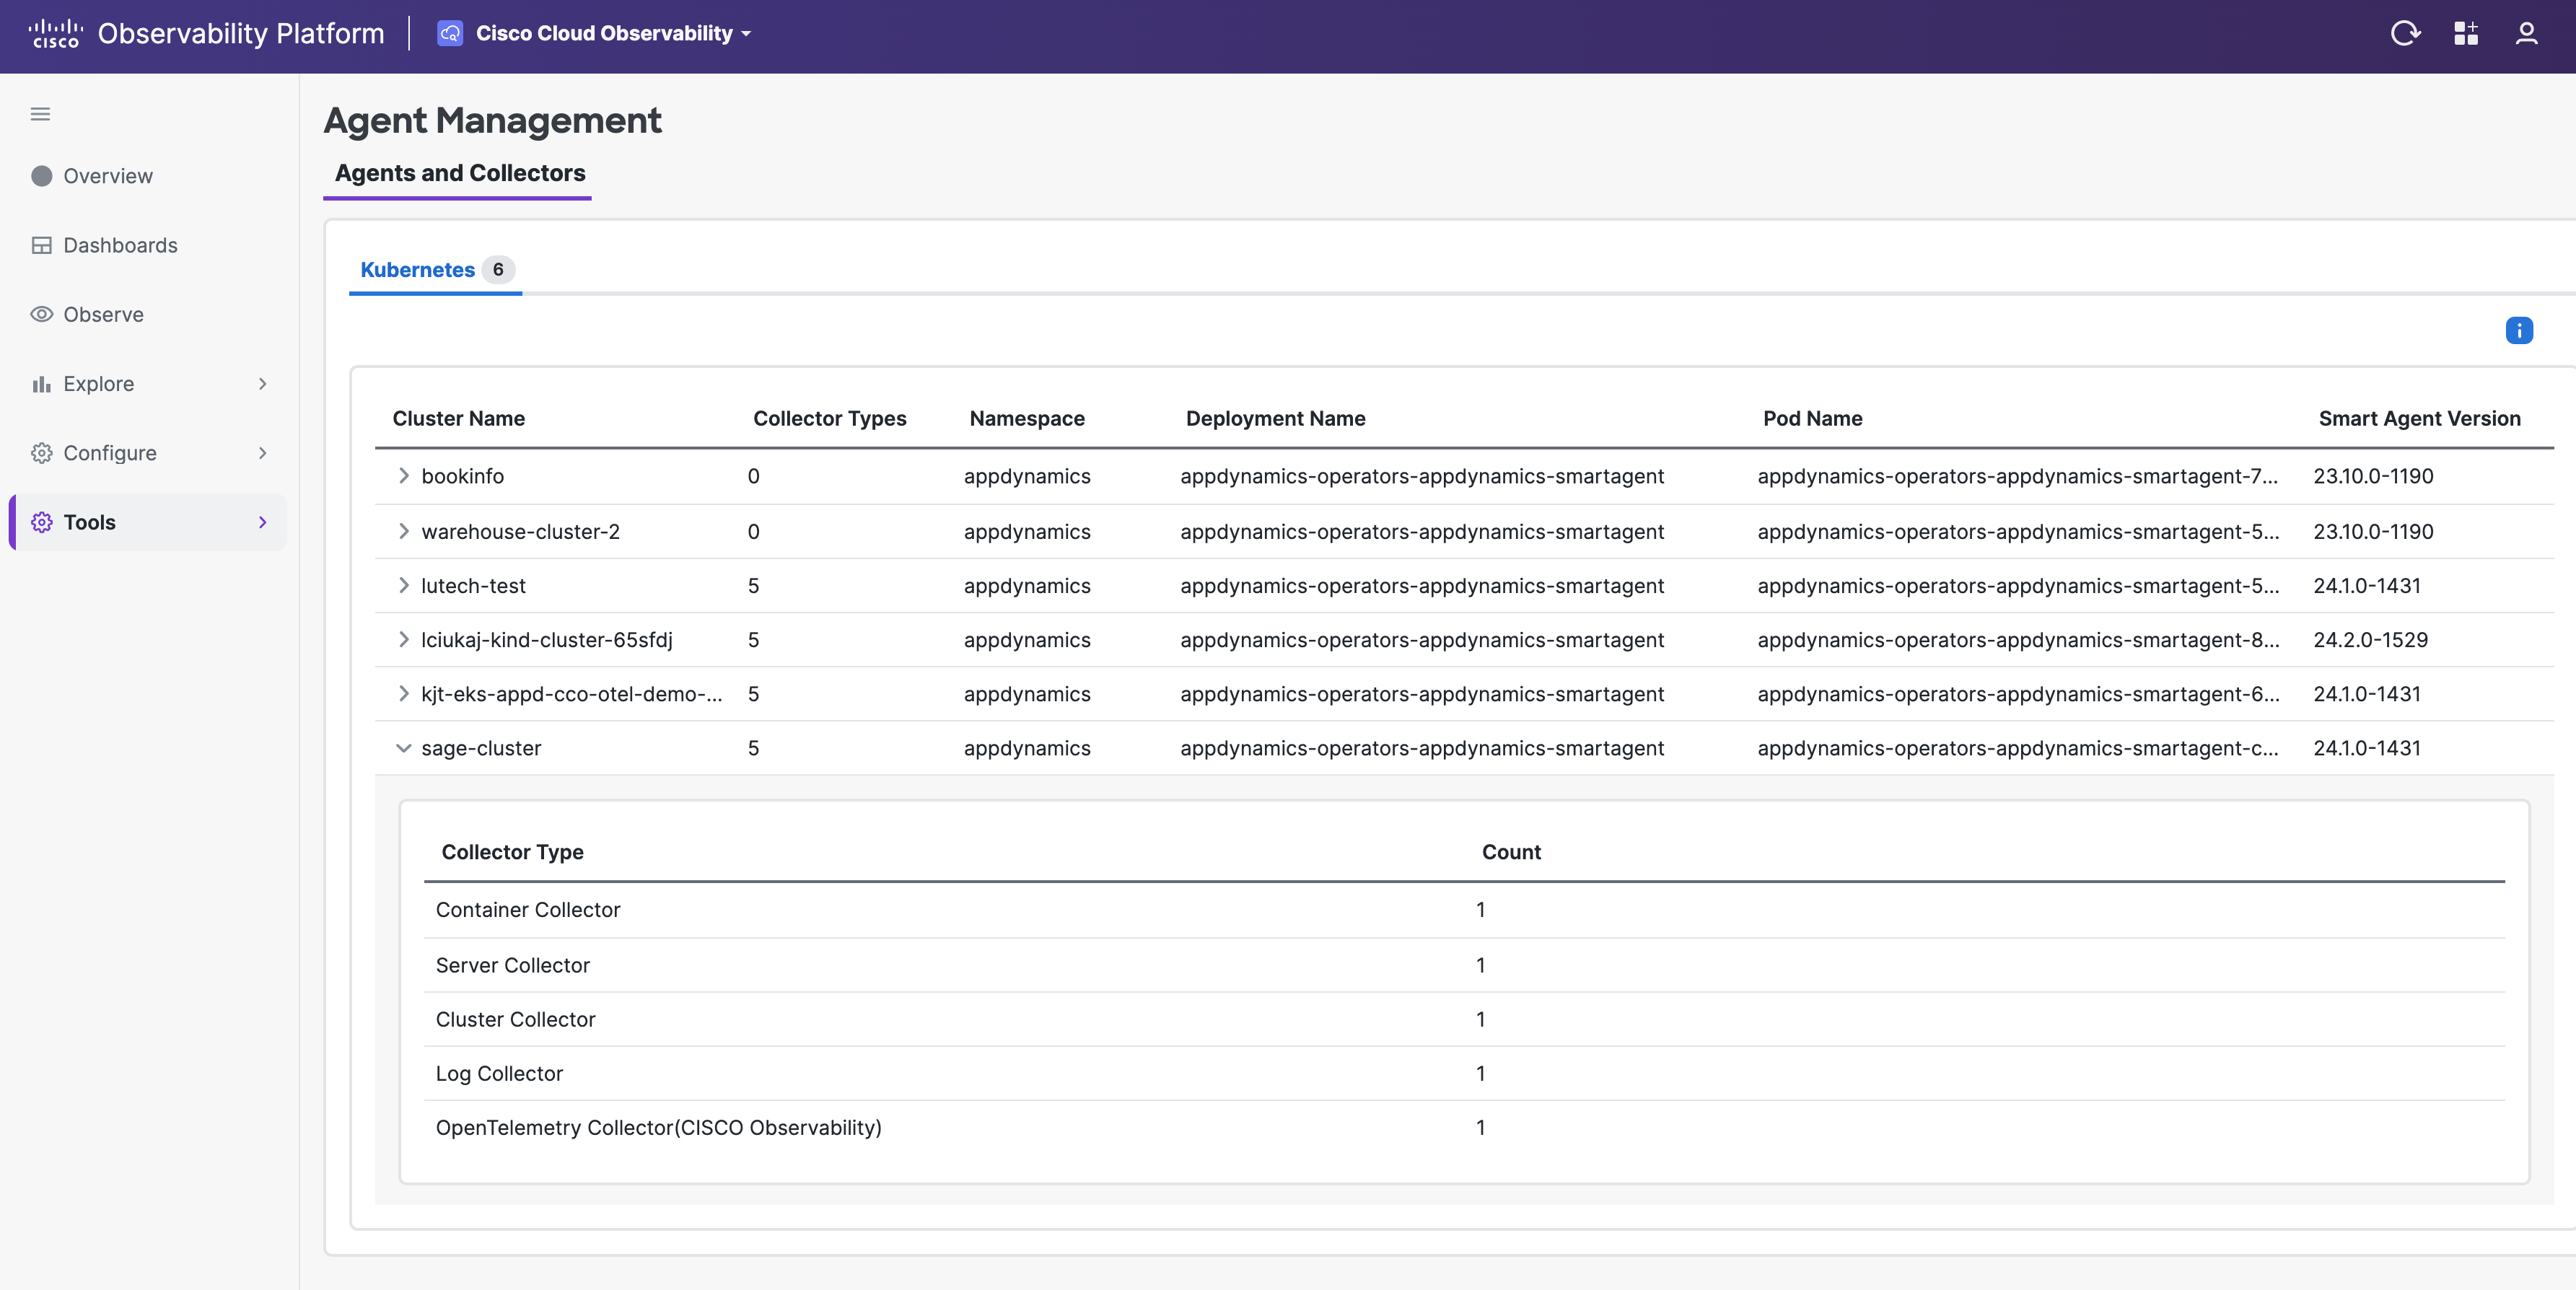This screenshot has height=1290, width=2576.
Task: Click the Smart Agent Version column header
Action: point(2420,419)
